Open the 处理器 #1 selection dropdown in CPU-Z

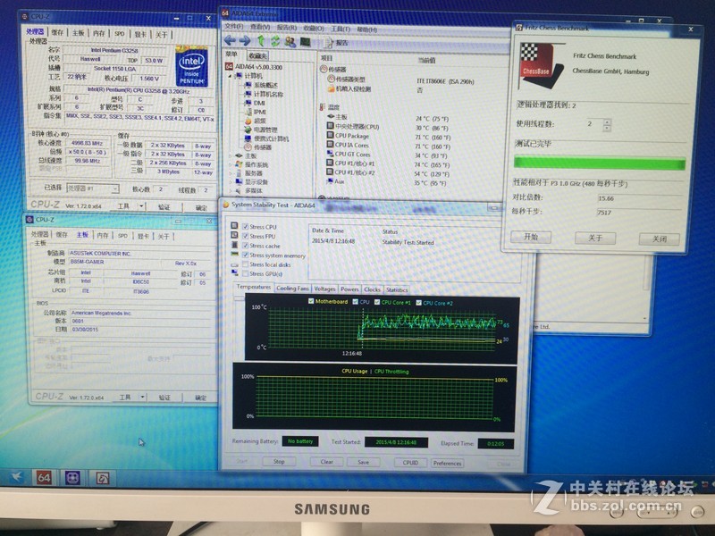(93, 188)
